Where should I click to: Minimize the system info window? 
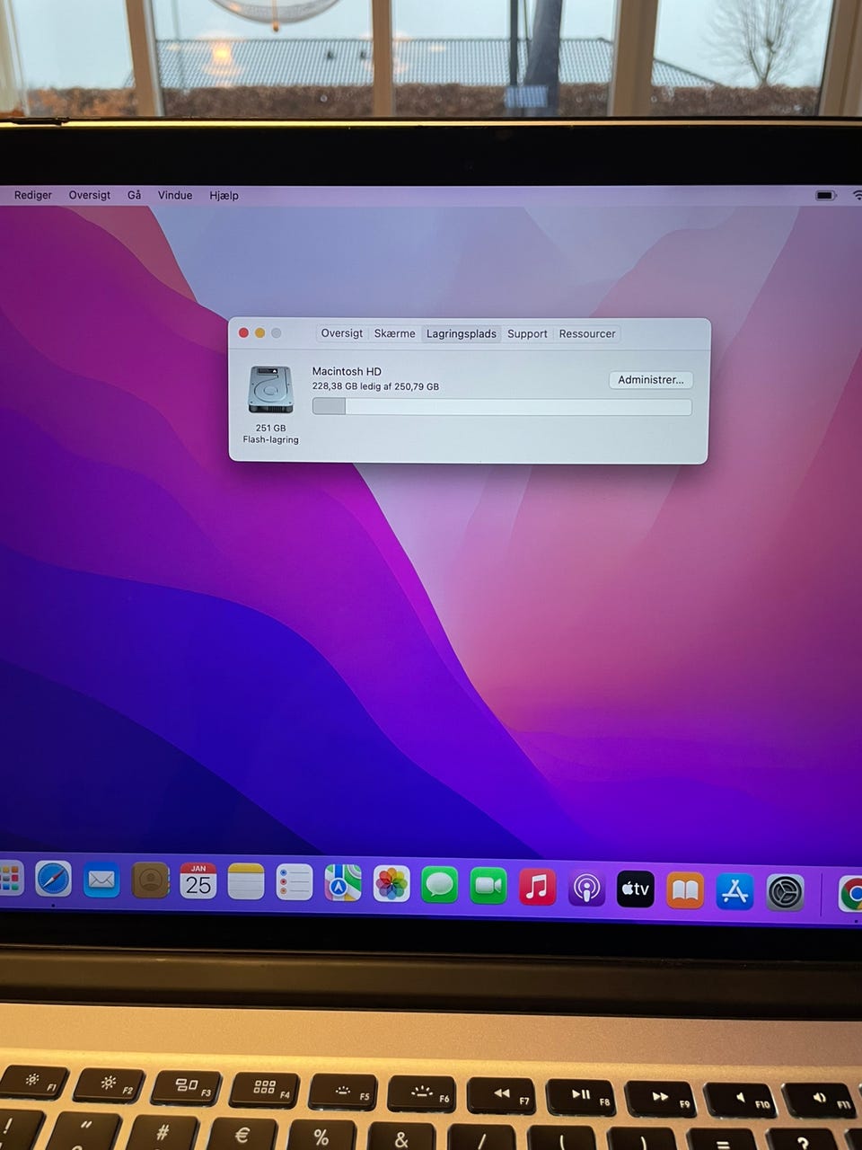tap(260, 332)
